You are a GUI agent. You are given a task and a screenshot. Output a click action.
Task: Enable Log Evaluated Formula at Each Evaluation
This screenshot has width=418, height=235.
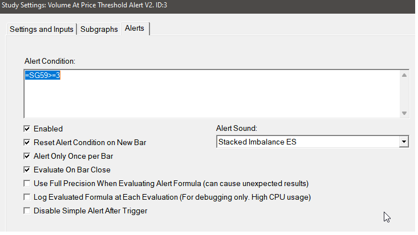27,197
